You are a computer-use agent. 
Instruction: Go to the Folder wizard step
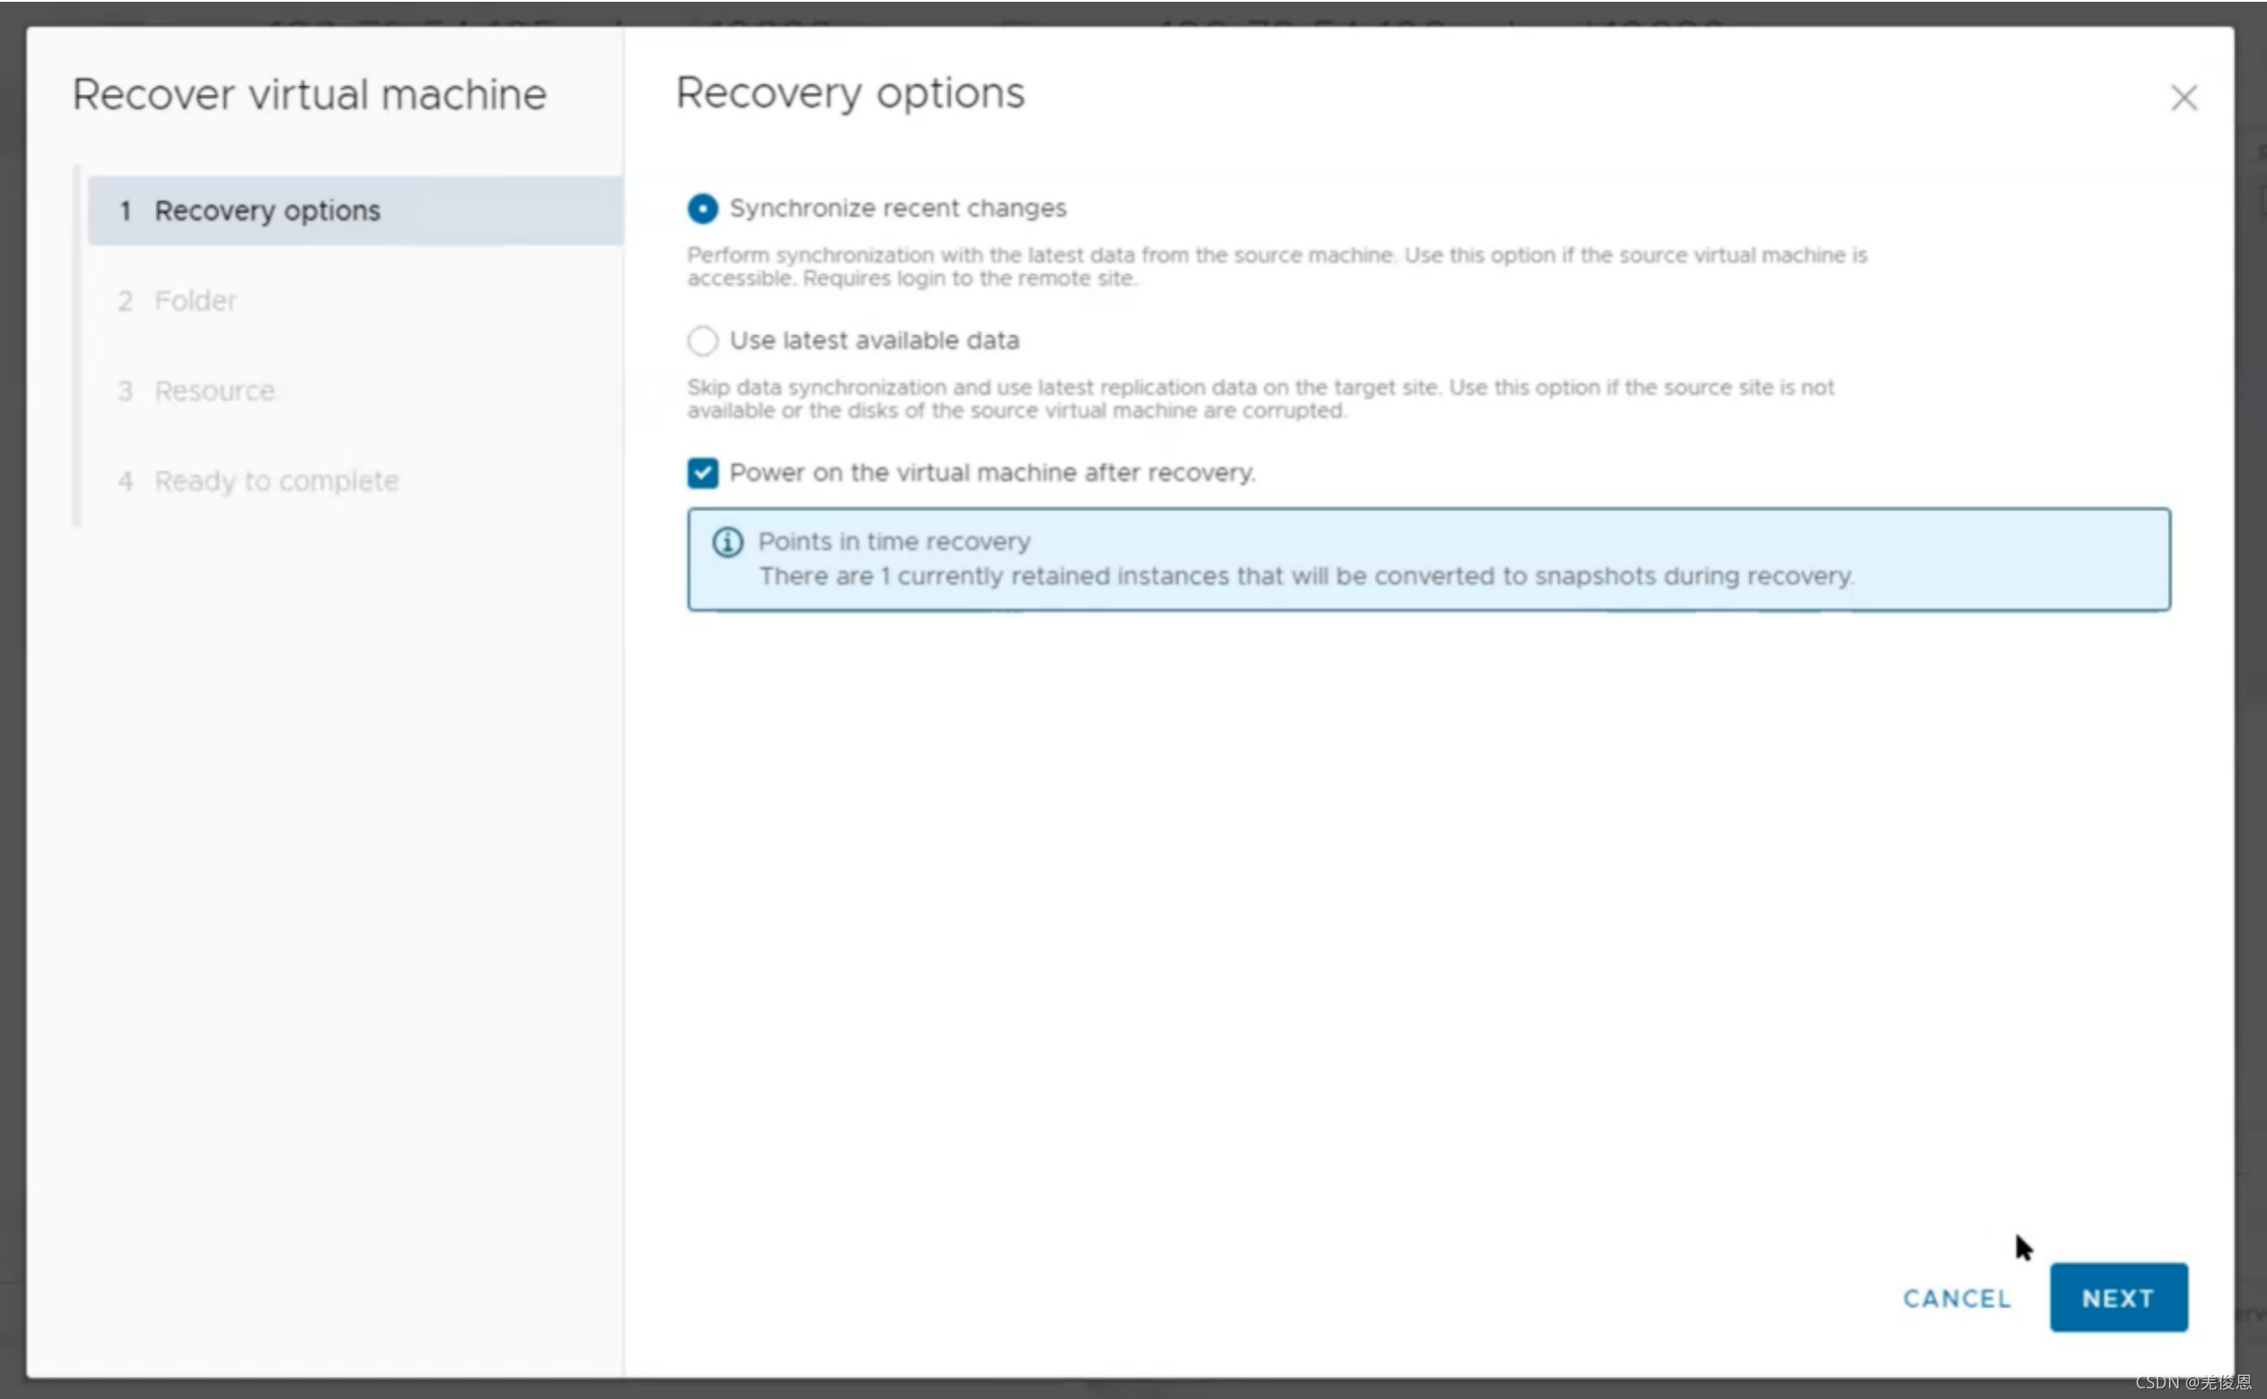pyautogui.click(x=195, y=301)
